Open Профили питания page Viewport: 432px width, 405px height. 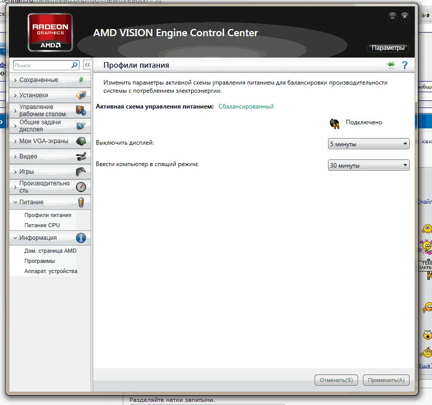(x=48, y=215)
